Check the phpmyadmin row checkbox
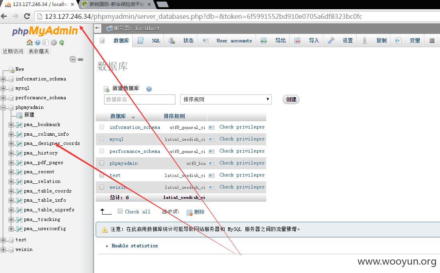Screen dimensions: 440x273 [x=102, y=163]
